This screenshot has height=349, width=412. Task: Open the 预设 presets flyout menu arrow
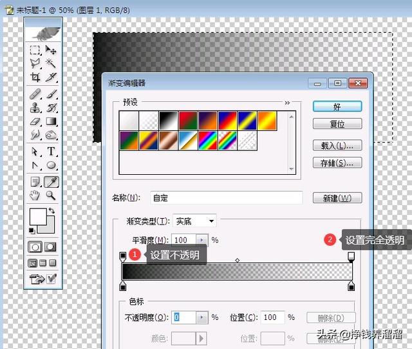point(287,103)
